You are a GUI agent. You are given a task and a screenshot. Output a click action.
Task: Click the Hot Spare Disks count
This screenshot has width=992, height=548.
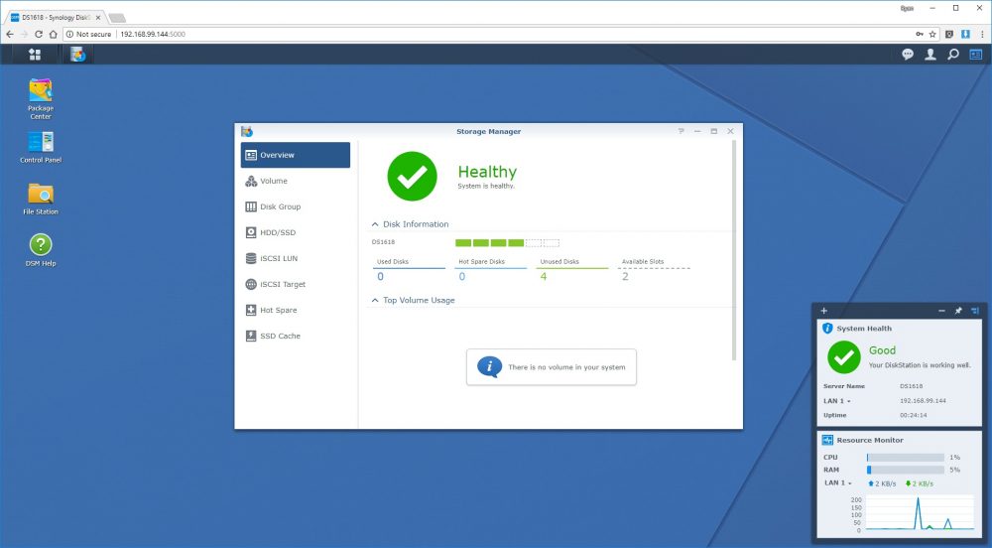point(462,277)
